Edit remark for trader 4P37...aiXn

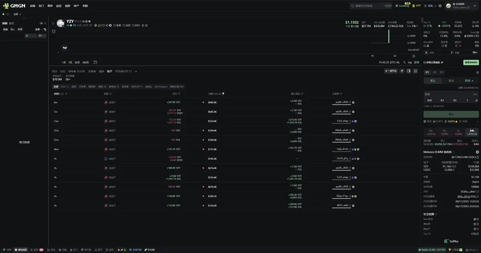350,205
